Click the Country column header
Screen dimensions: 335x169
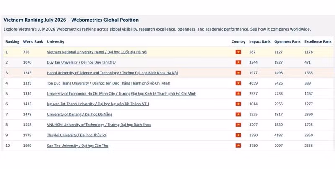click(238, 42)
